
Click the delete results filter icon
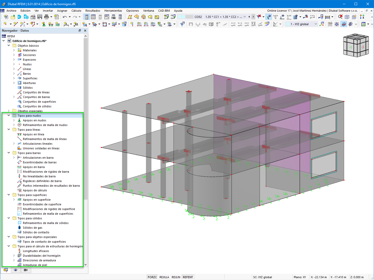259,17
